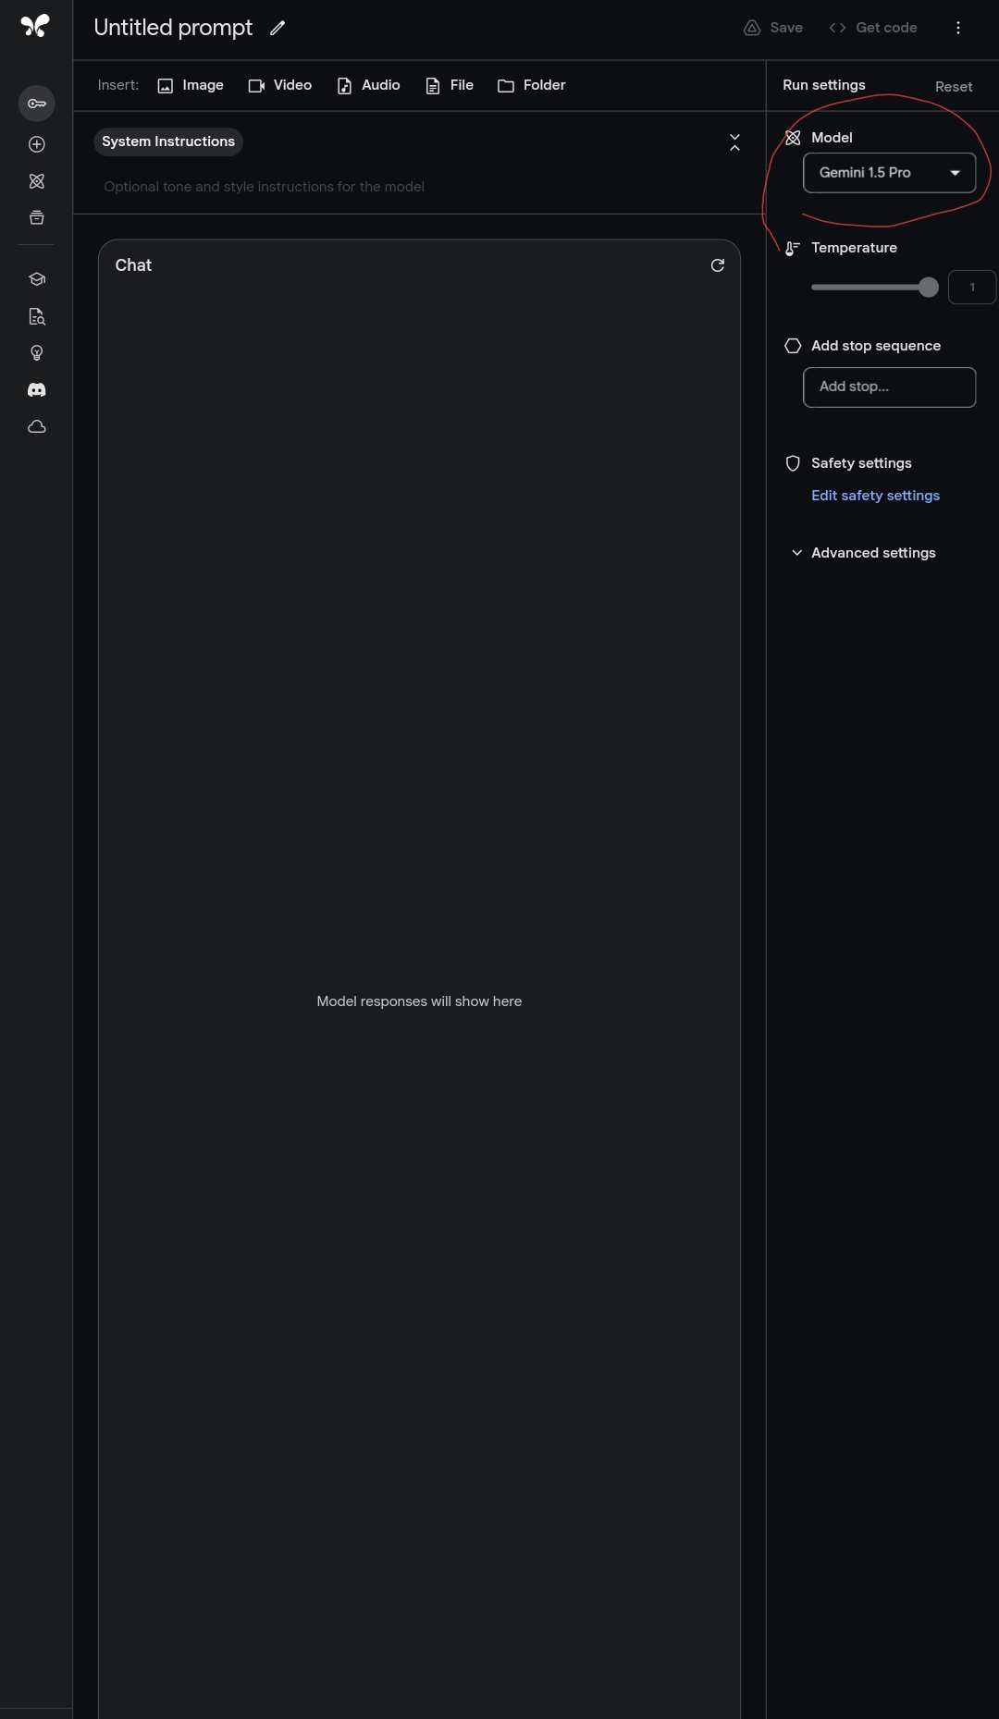Open Edit safety settings link

(876, 496)
